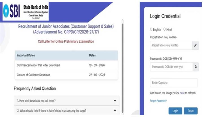Screen dimensions: 203x120
Task: Expand the delay in accessing the page chevron
Action: pos(115,110)
